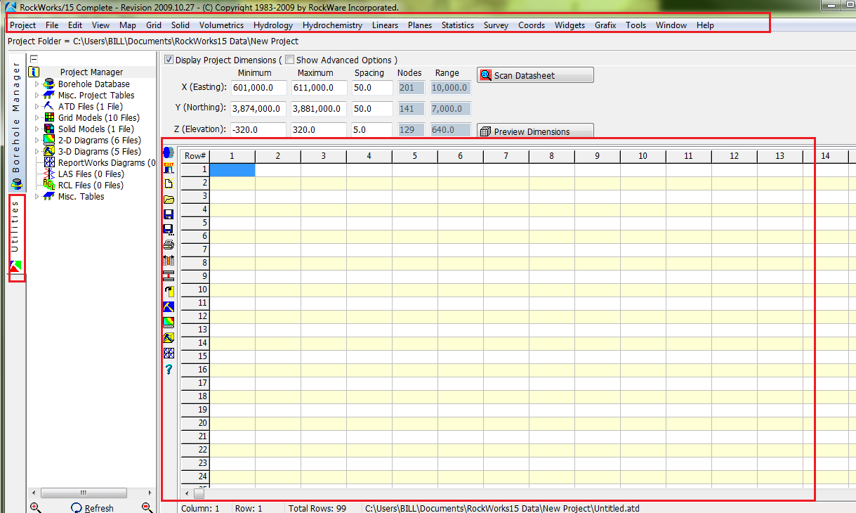Click the borehole globe icon atop datasheet toolbar
The width and height of the screenshot is (856, 513).
click(x=169, y=152)
